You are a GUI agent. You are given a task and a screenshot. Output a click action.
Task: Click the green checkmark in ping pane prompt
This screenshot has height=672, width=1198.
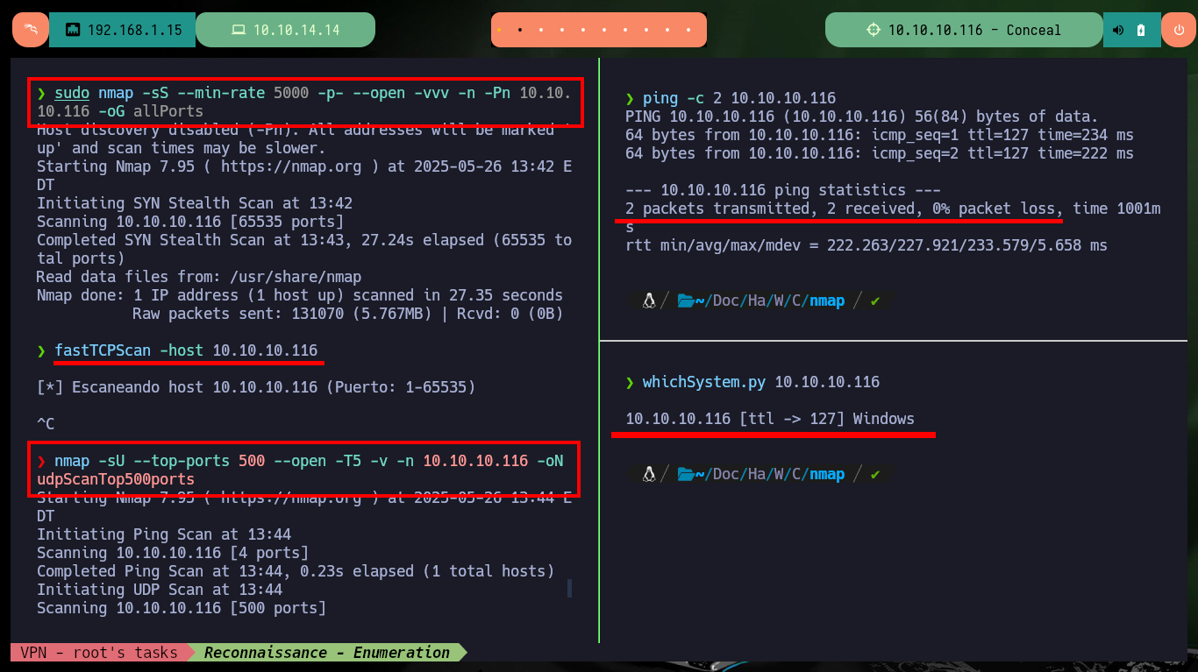click(875, 301)
